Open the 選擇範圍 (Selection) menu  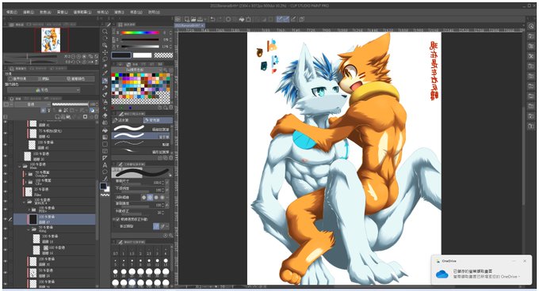click(x=82, y=12)
